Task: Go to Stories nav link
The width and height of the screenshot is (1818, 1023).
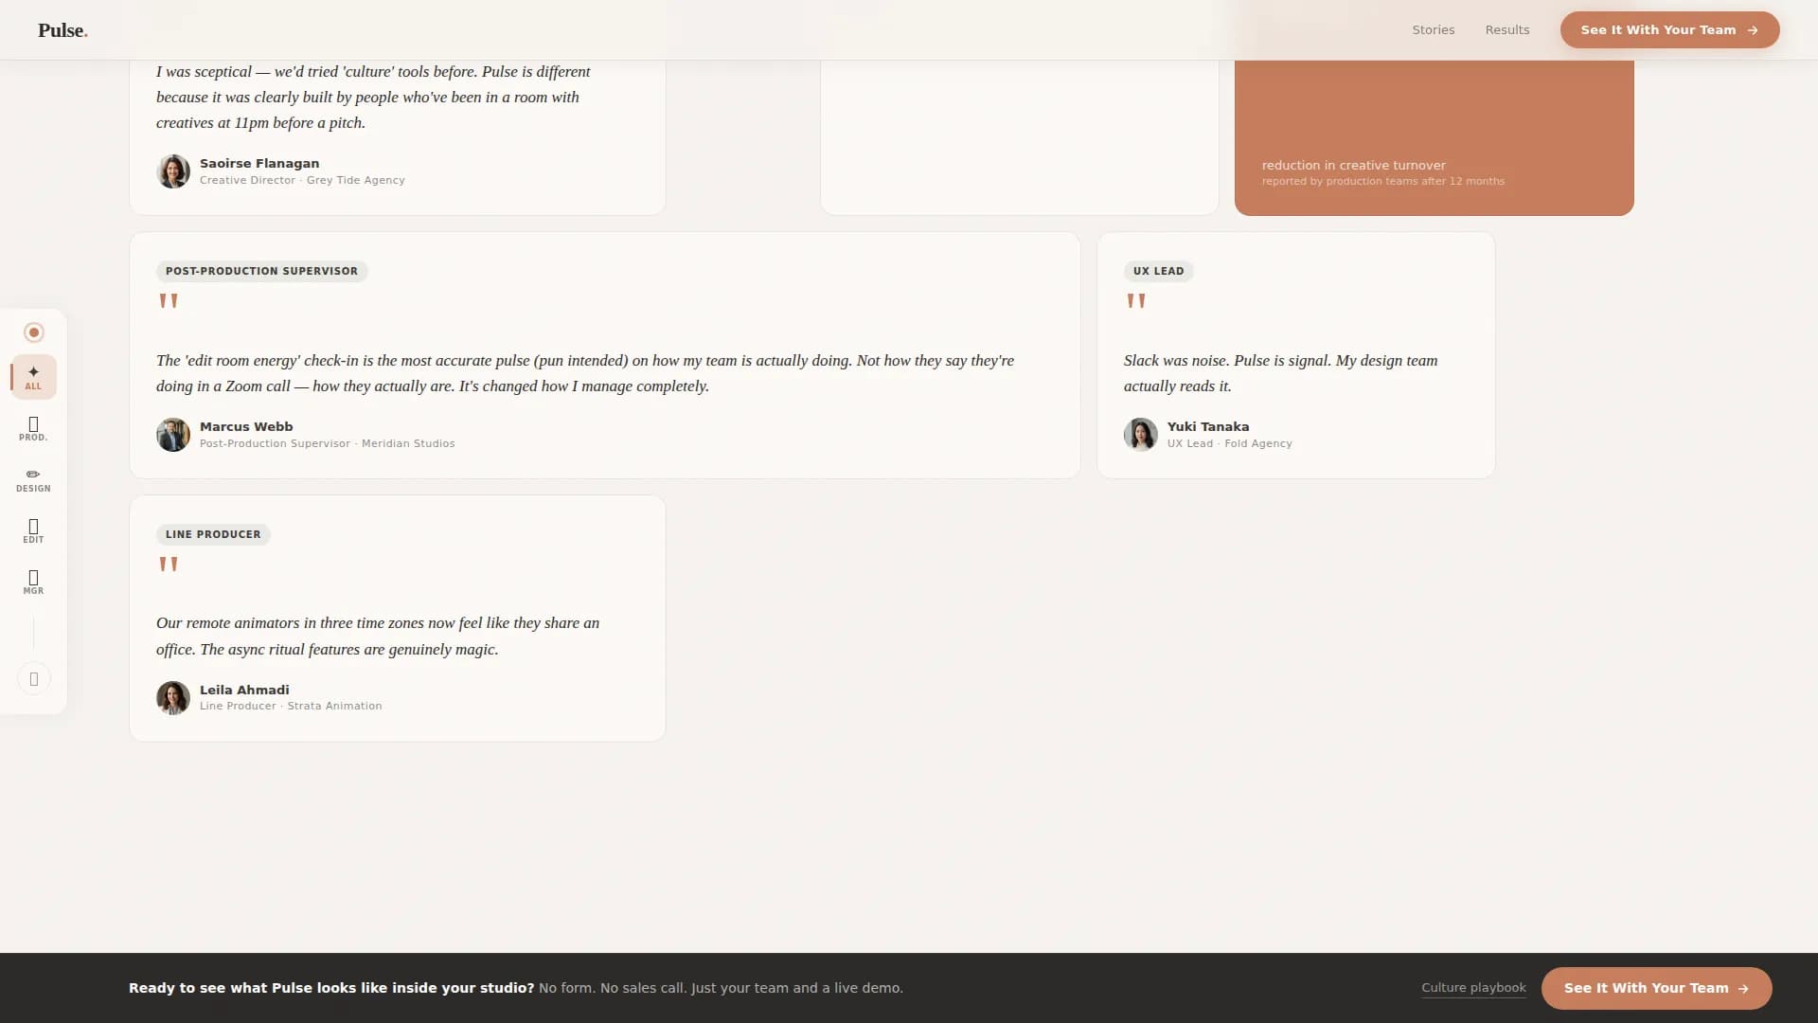Action: 1433,30
